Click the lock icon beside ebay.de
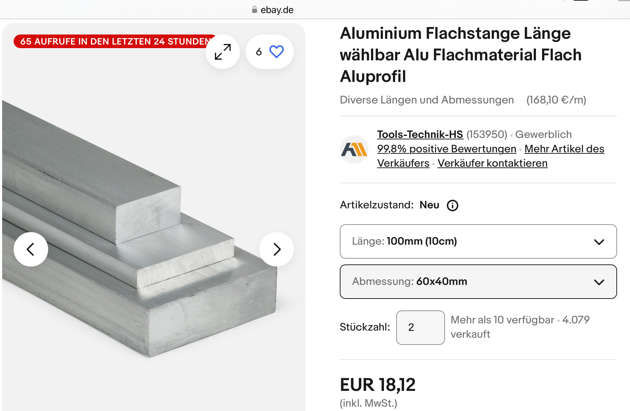Viewport: 630px width, 411px height. pos(254,10)
